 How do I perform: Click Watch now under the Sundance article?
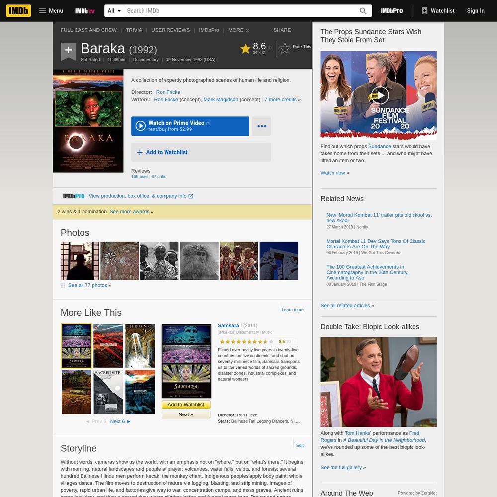332,173
